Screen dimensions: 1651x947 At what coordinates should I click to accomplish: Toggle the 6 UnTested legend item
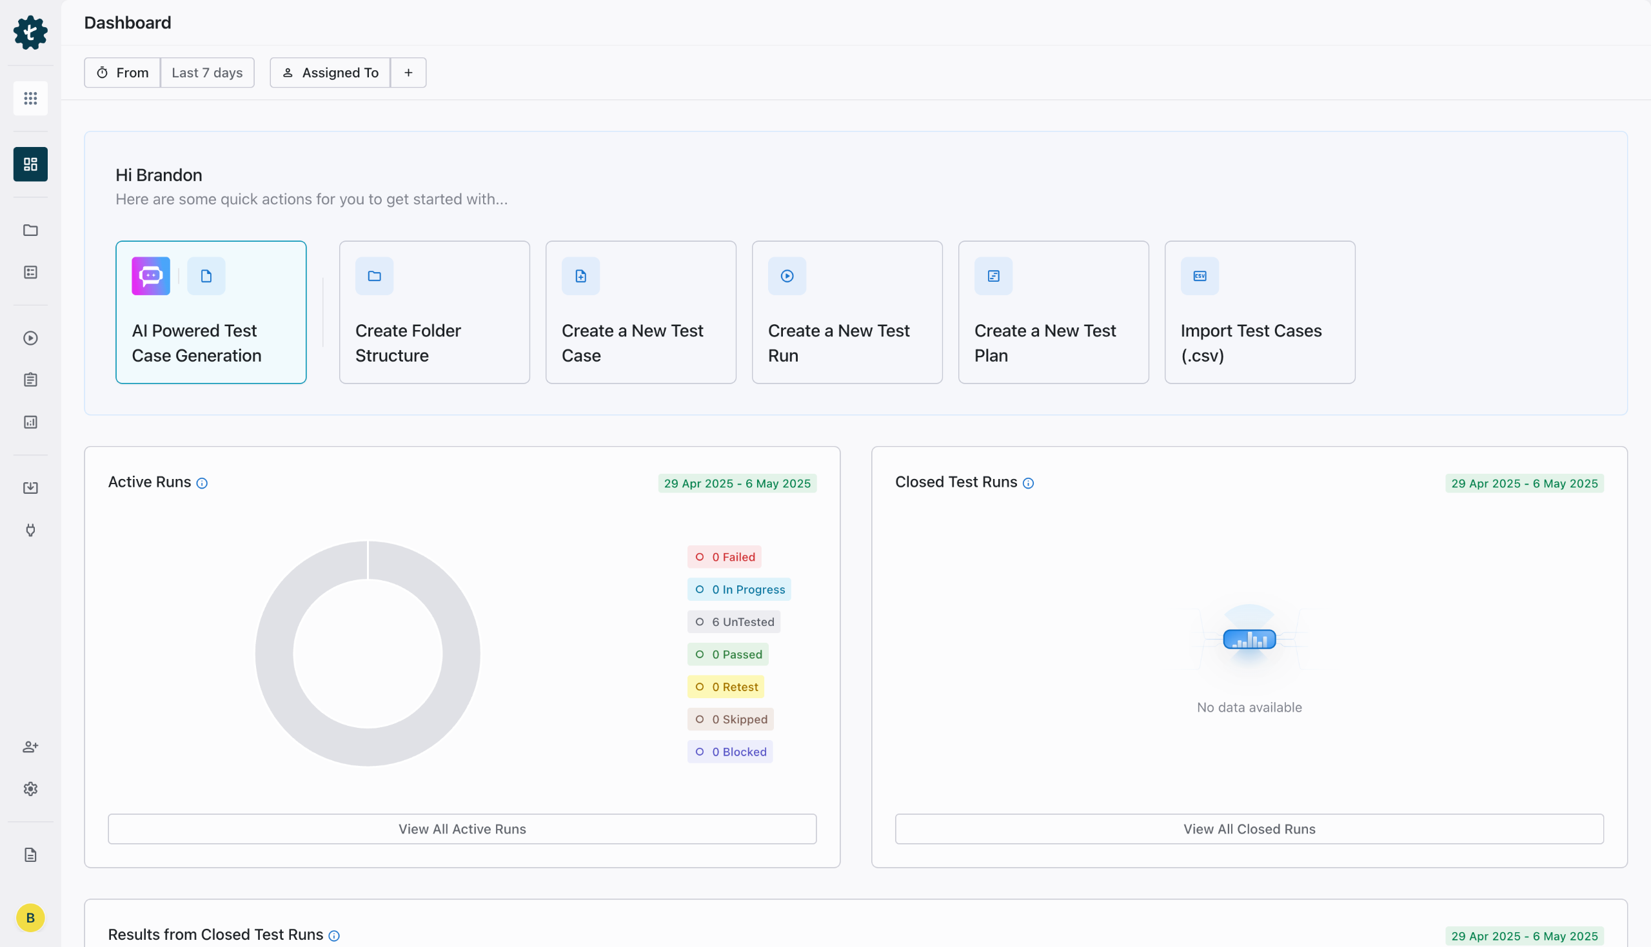click(734, 622)
